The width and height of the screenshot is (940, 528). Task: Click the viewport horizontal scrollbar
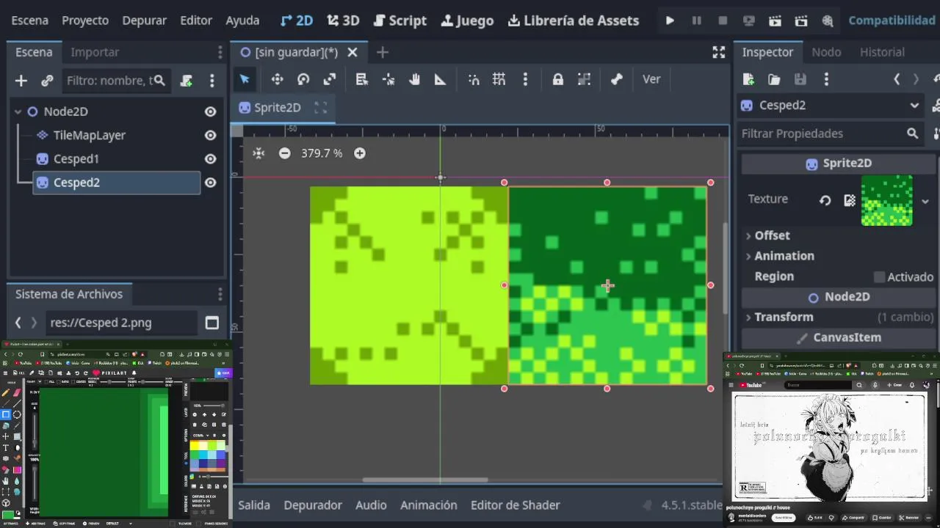click(424, 480)
